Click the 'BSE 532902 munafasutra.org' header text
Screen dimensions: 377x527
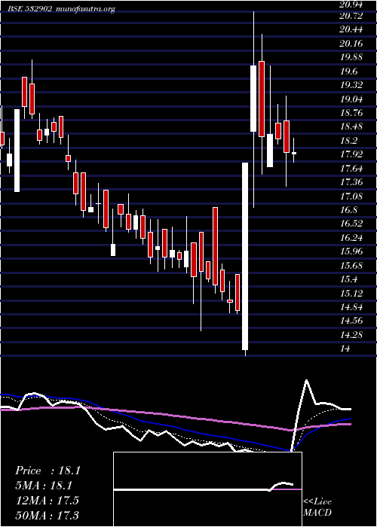(x=62, y=9)
